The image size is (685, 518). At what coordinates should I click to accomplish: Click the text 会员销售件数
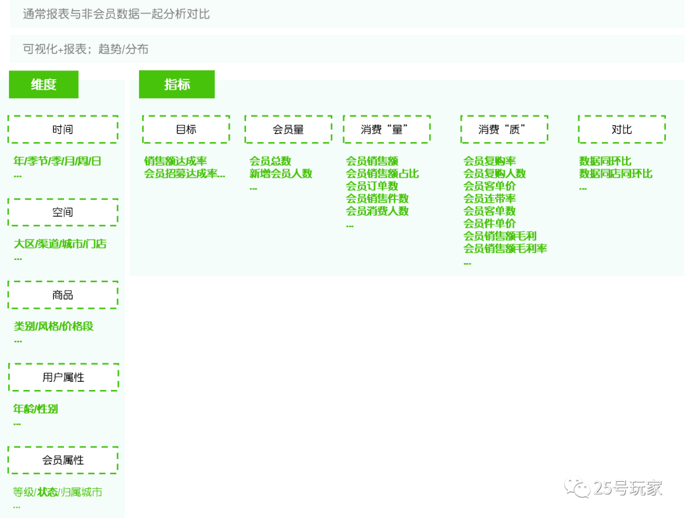point(377,198)
